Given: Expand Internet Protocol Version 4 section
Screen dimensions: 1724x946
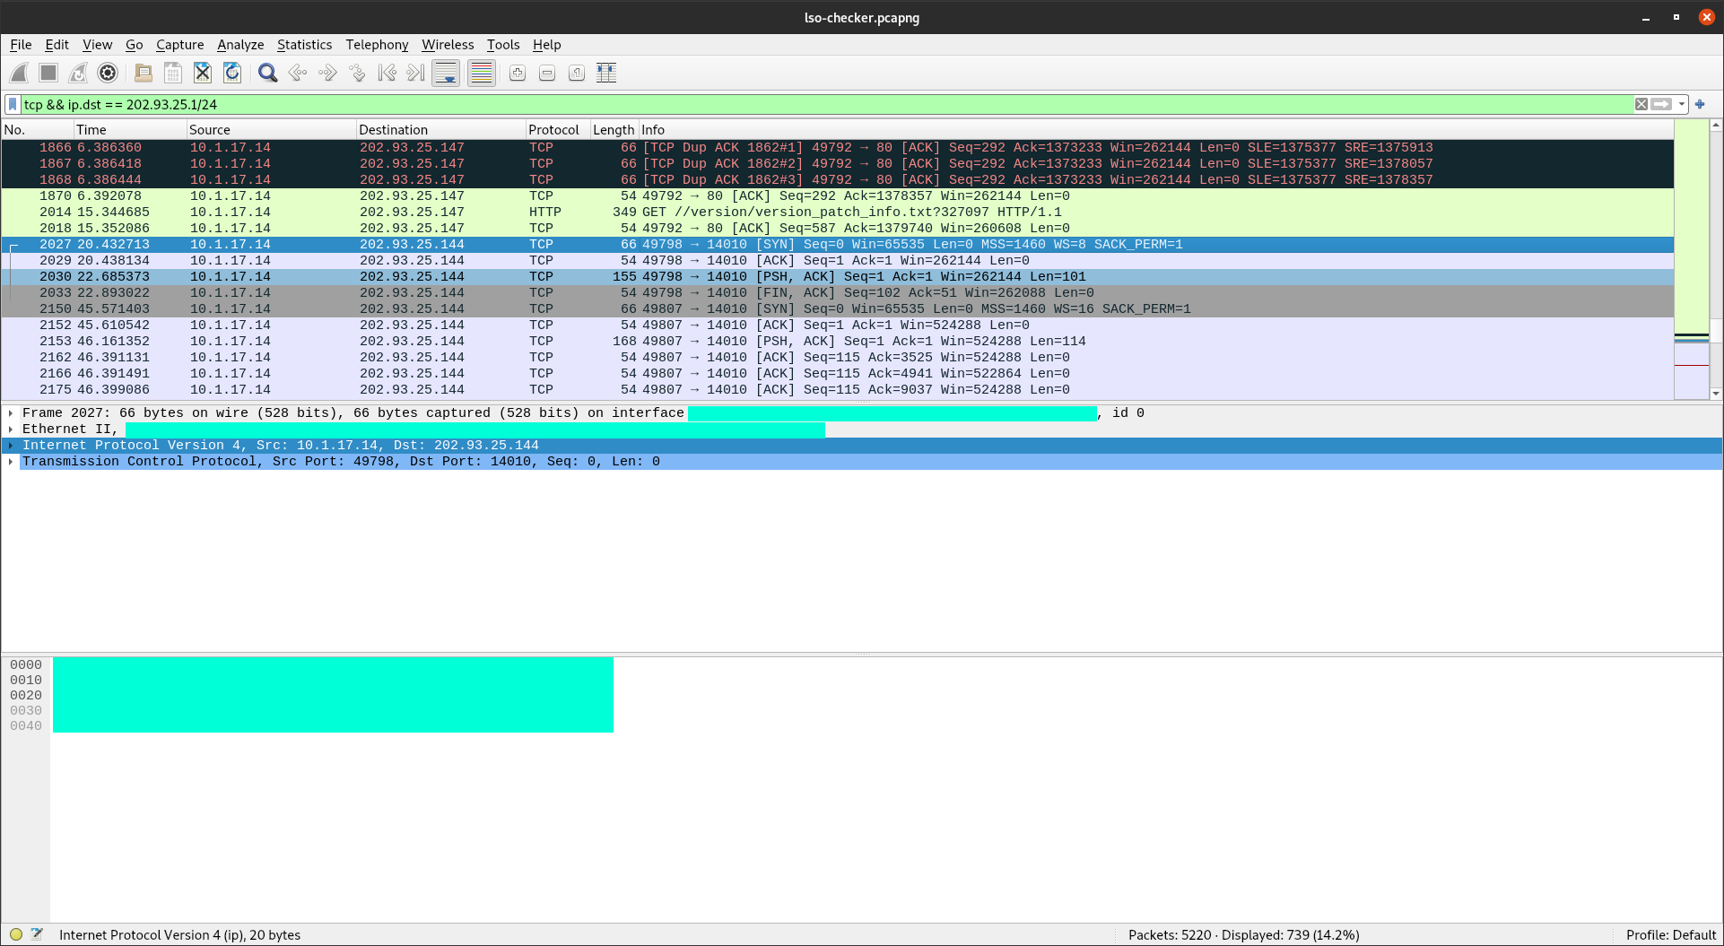Looking at the screenshot, I should (x=11, y=446).
